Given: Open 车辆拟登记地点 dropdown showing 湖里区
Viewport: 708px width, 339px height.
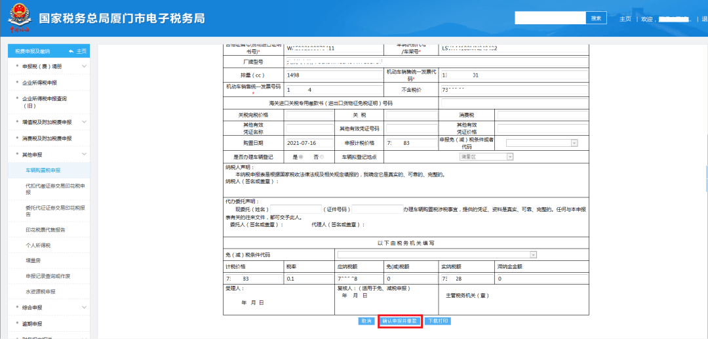Looking at the screenshot, I should tap(485, 157).
